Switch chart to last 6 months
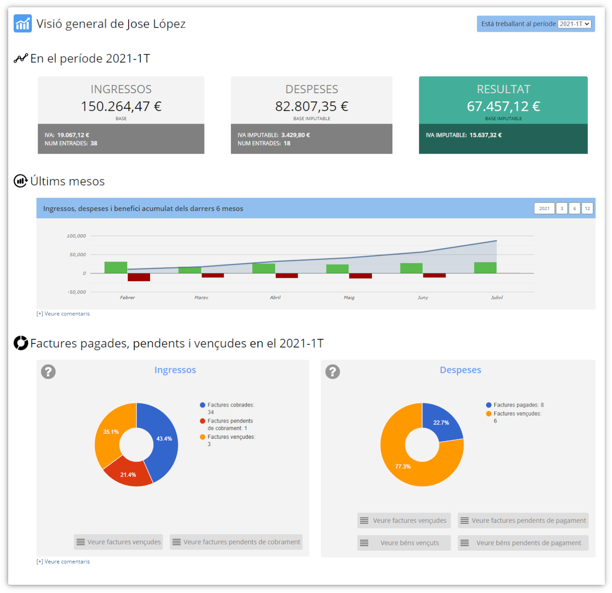The image size is (612, 593). click(575, 208)
